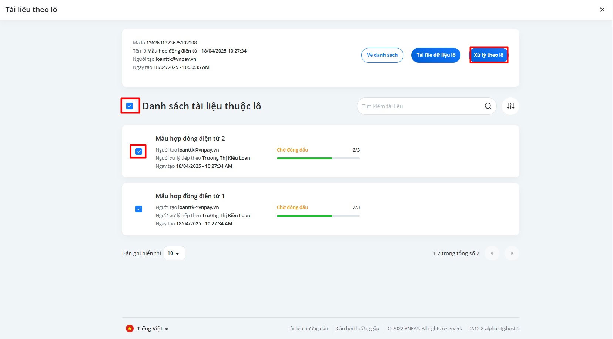The width and height of the screenshot is (613, 339).
Task: Go to the previous page arrow
Action: point(492,253)
